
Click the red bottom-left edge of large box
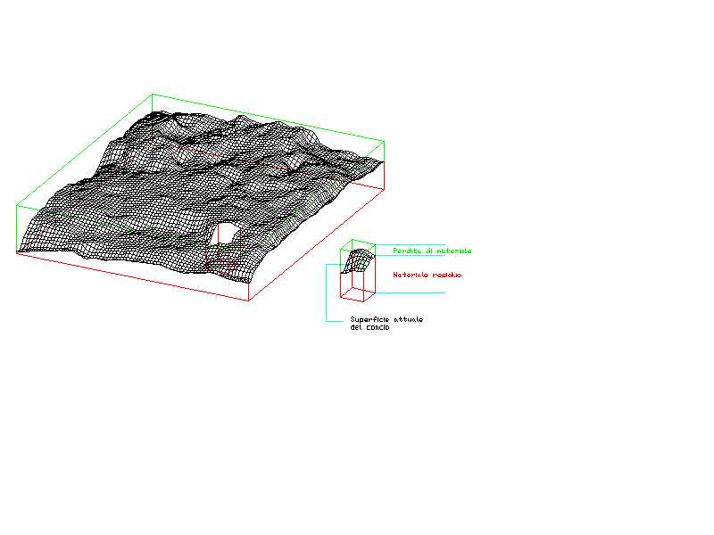134,277
